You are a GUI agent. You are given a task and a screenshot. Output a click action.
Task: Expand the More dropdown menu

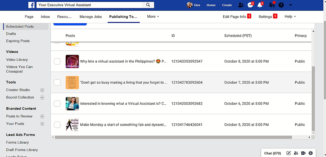[153, 17]
